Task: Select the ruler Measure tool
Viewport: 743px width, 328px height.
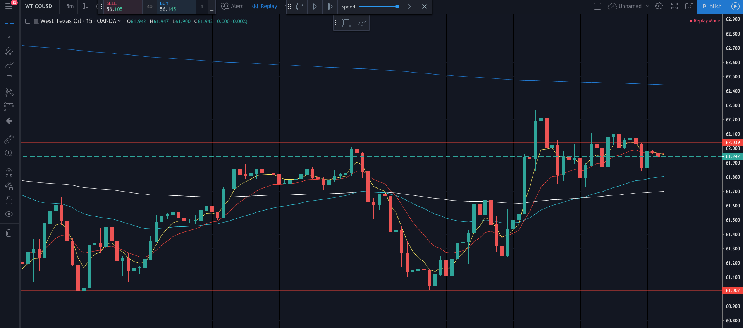Action: (x=9, y=139)
